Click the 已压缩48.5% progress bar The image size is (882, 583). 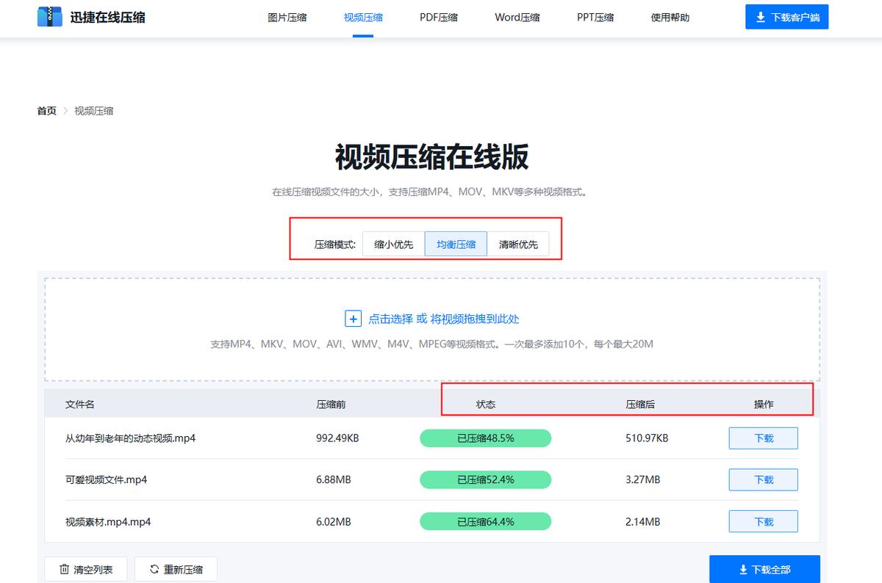485,438
